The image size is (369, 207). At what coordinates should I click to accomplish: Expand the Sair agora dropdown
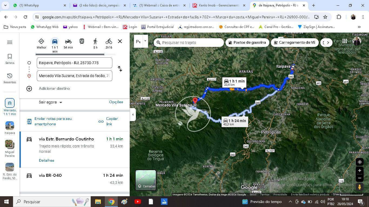pyautogui.click(x=51, y=102)
